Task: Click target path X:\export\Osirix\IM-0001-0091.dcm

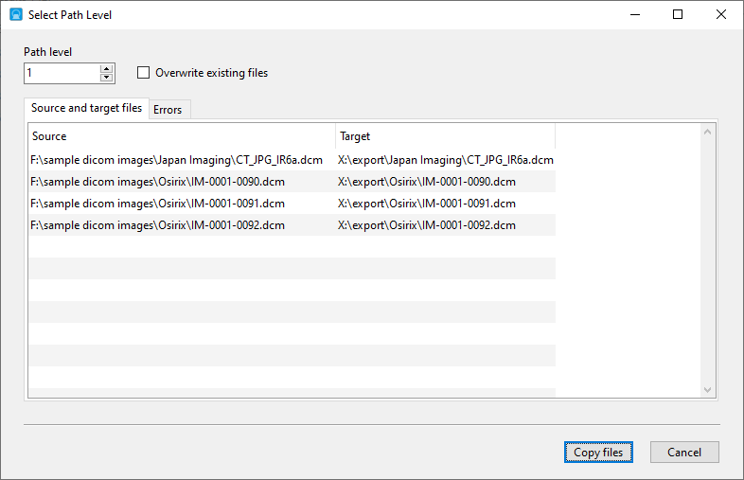Action: (427, 204)
